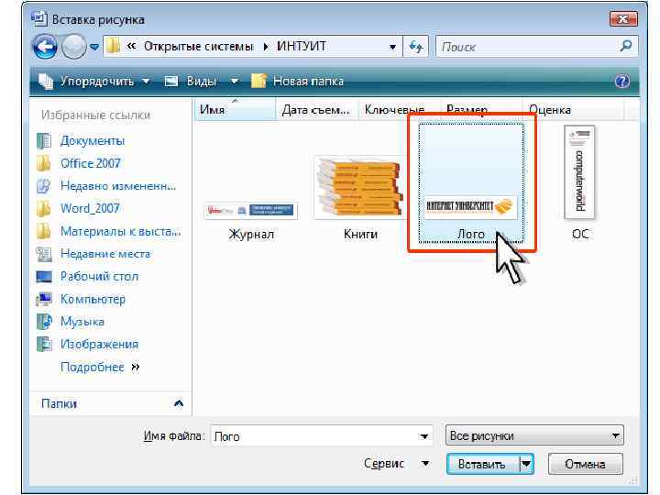Open Материалы к выставке favorite link
The height and width of the screenshot is (495, 660).
coord(121,231)
